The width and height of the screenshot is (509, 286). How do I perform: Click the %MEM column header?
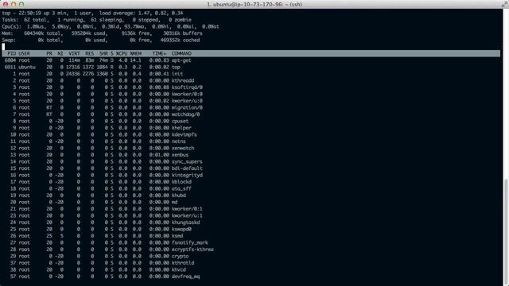coord(136,53)
